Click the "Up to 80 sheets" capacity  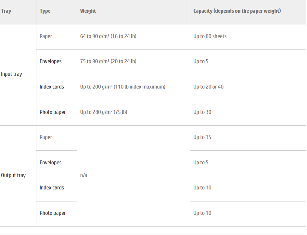[x=210, y=36]
